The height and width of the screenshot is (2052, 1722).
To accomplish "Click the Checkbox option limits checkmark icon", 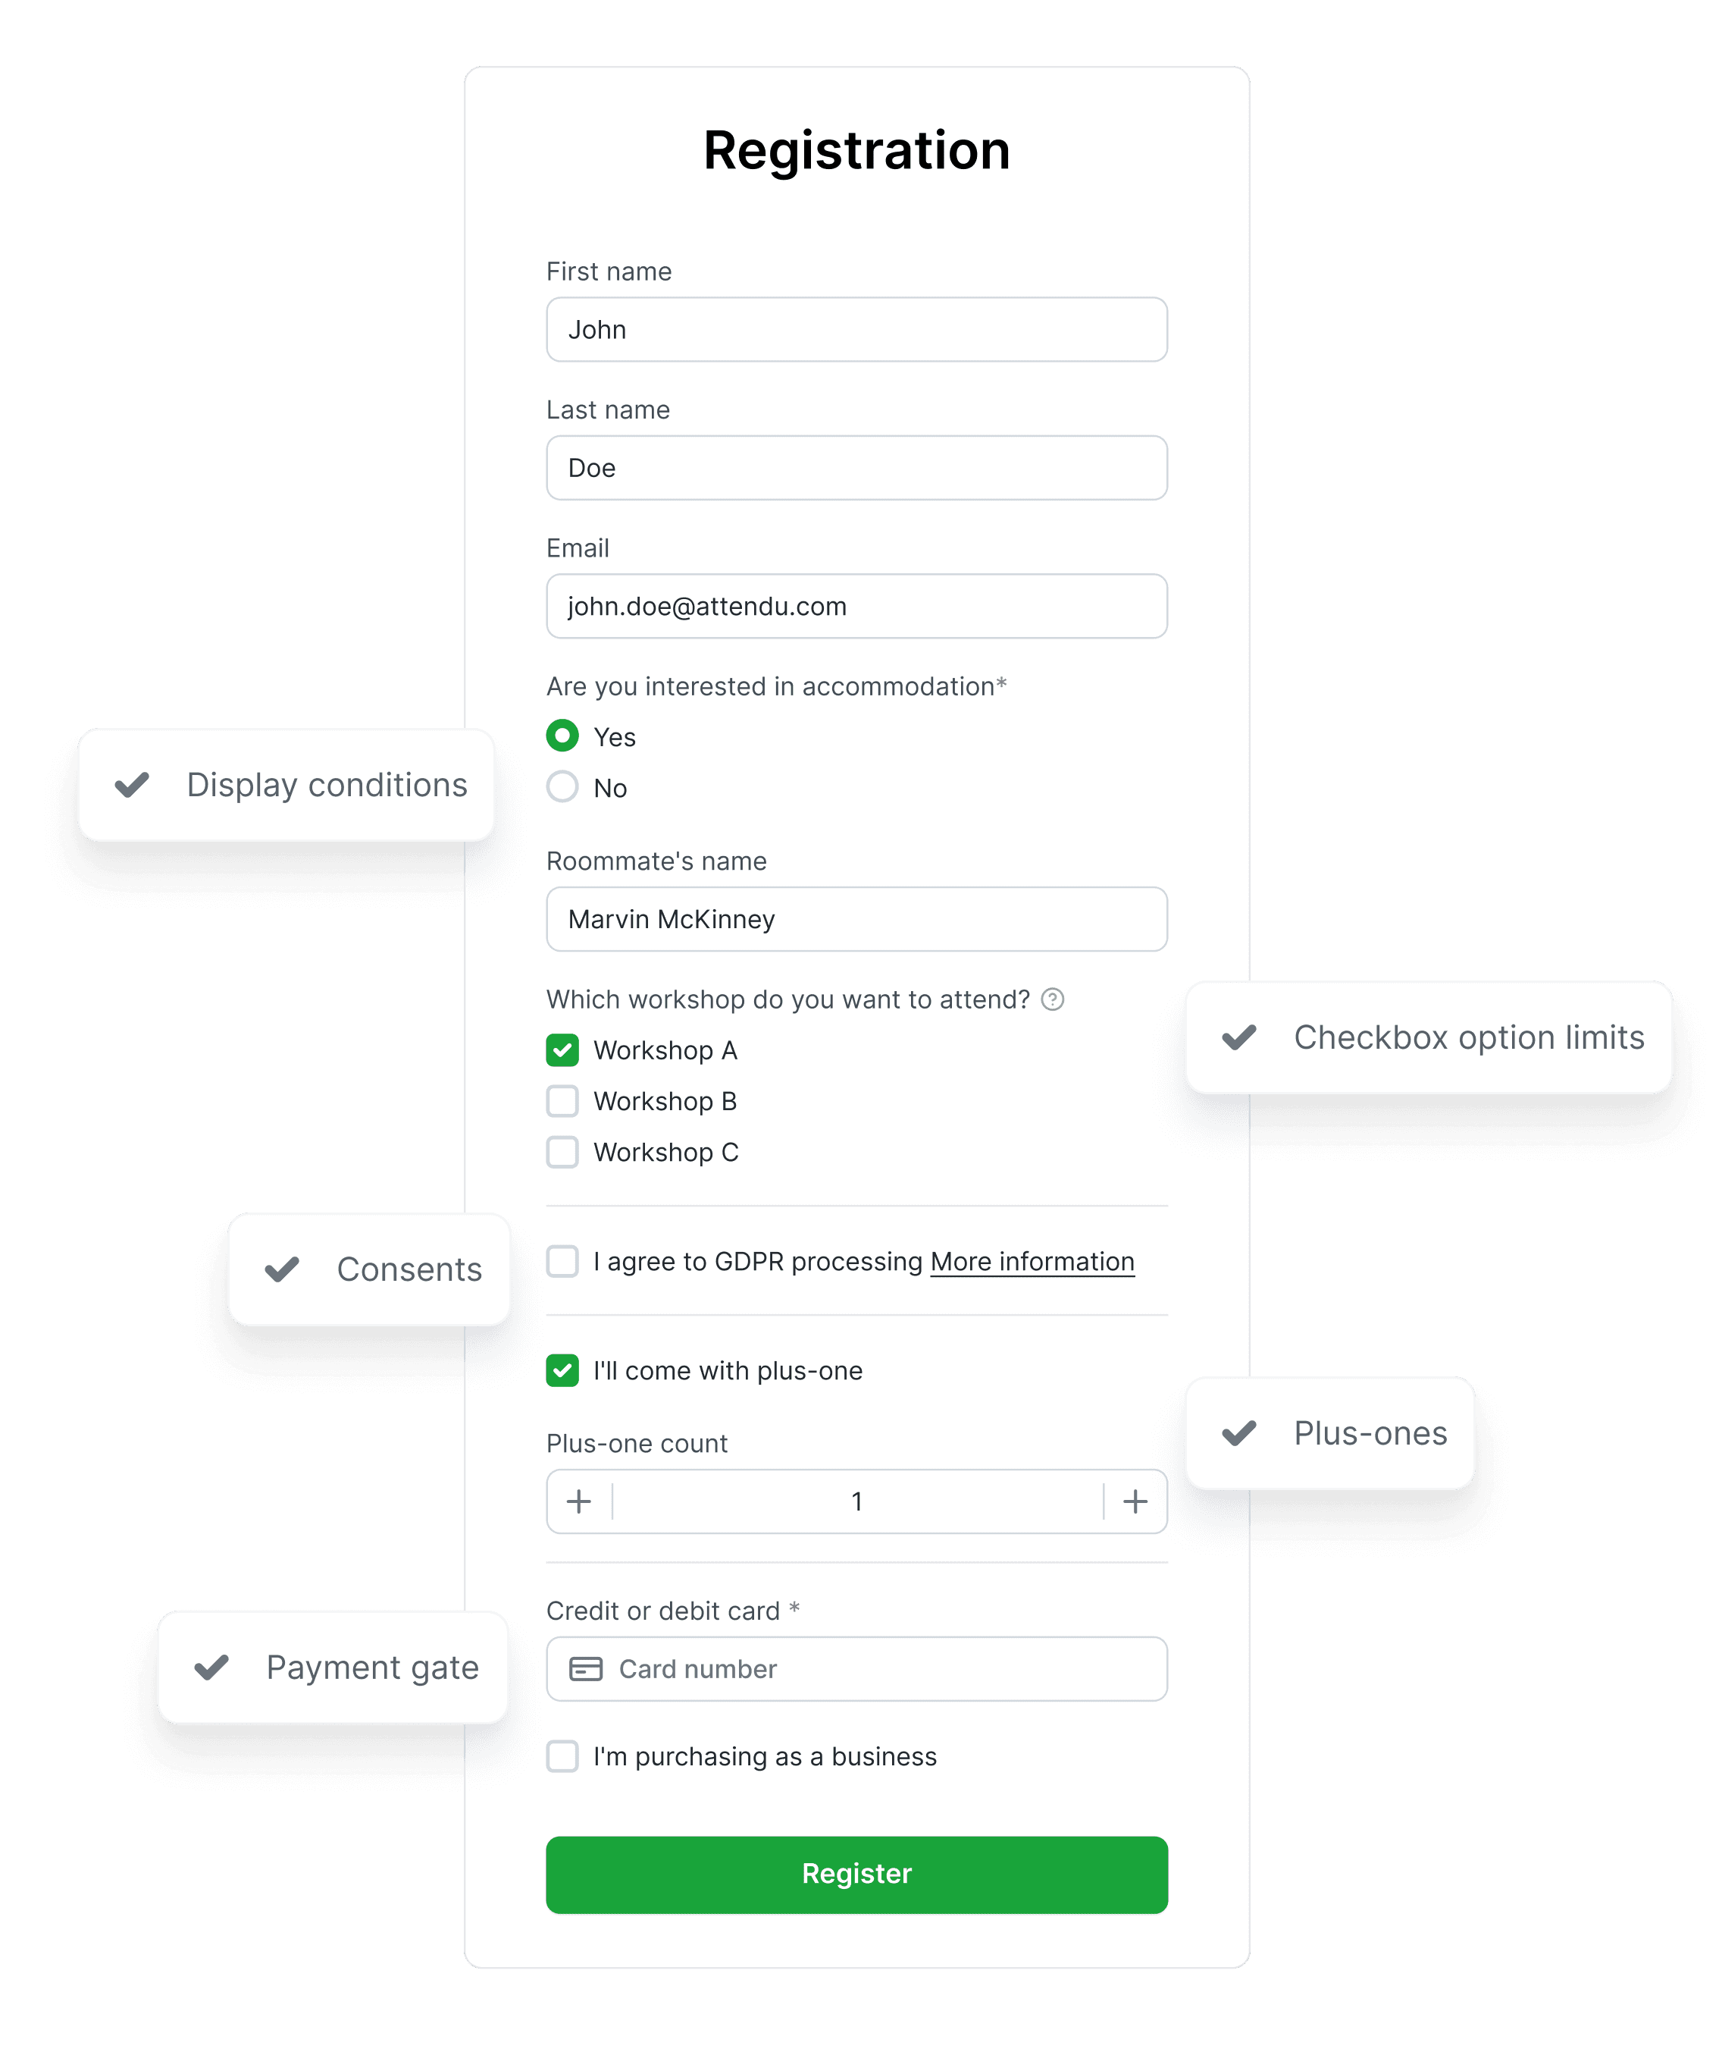I will tap(1238, 1037).
